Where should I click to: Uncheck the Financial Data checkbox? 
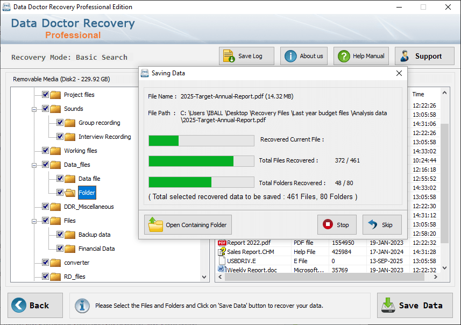coord(60,248)
